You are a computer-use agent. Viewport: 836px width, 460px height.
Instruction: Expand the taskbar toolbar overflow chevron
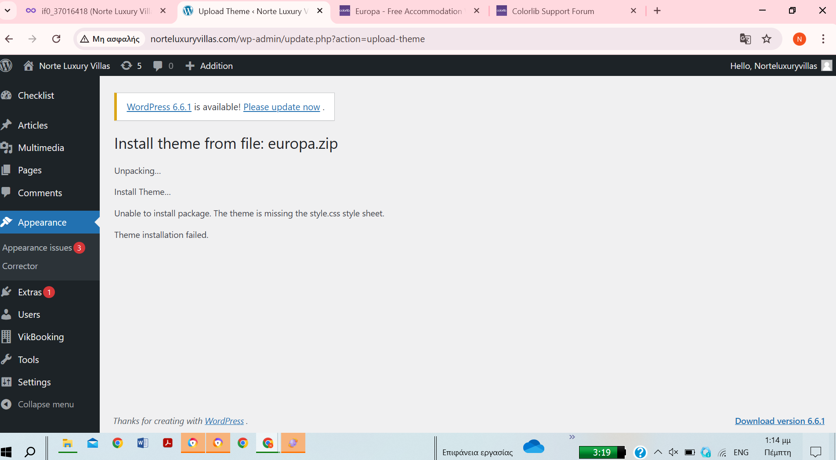[572, 437]
